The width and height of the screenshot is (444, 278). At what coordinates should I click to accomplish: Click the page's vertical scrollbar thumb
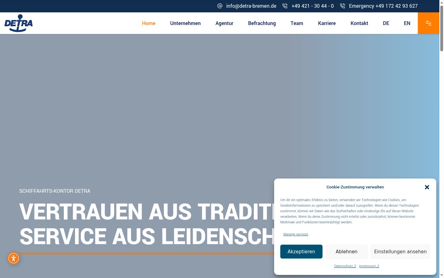(x=442, y=28)
